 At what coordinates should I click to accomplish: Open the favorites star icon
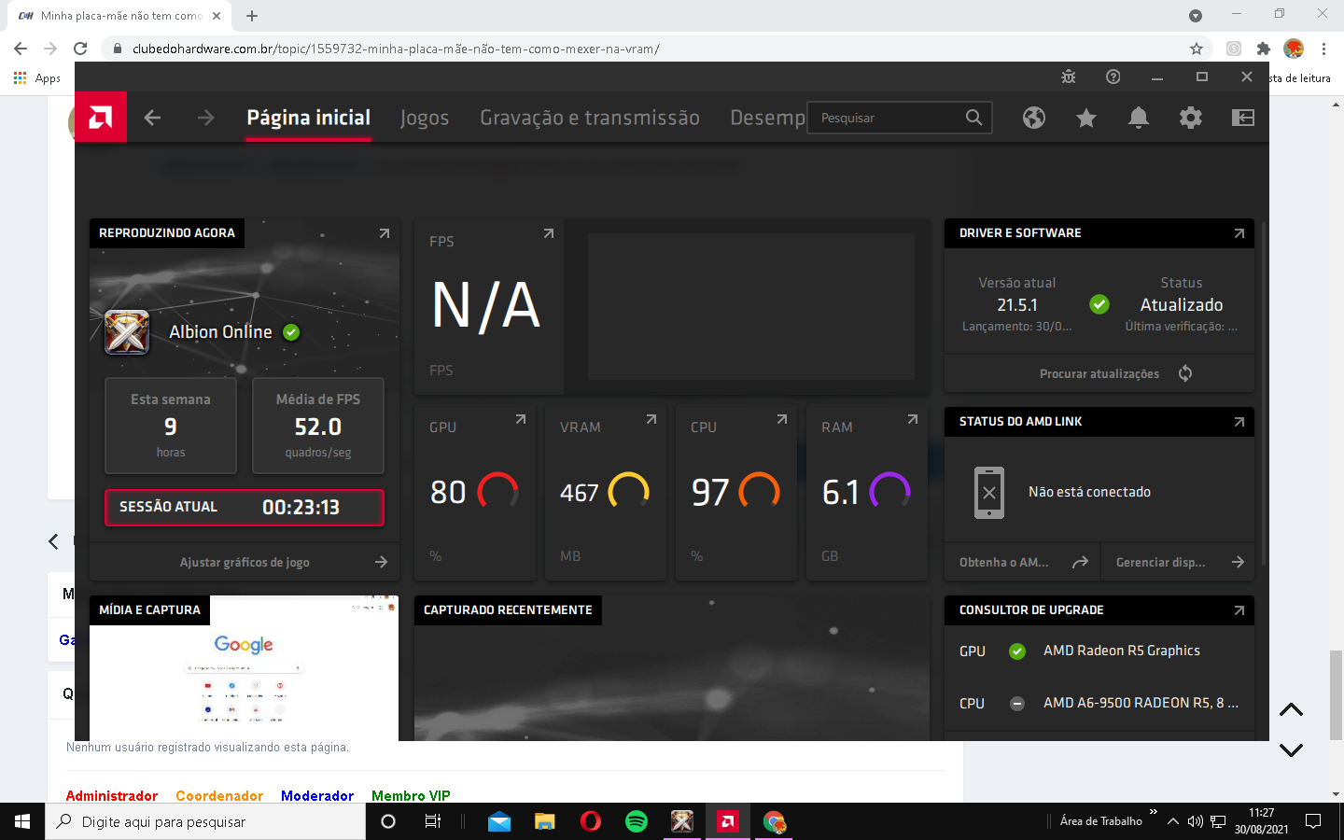click(x=1086, y=118)
